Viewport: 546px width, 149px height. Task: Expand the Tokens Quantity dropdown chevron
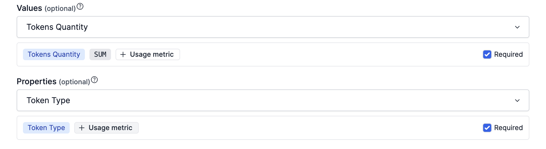(517, 27)
